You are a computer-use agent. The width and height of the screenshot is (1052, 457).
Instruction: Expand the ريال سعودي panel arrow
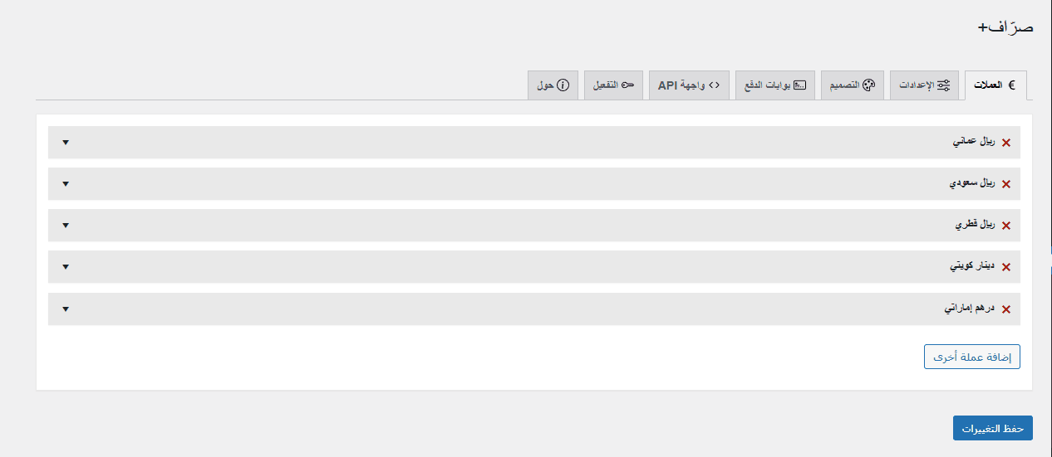[66, 184]
